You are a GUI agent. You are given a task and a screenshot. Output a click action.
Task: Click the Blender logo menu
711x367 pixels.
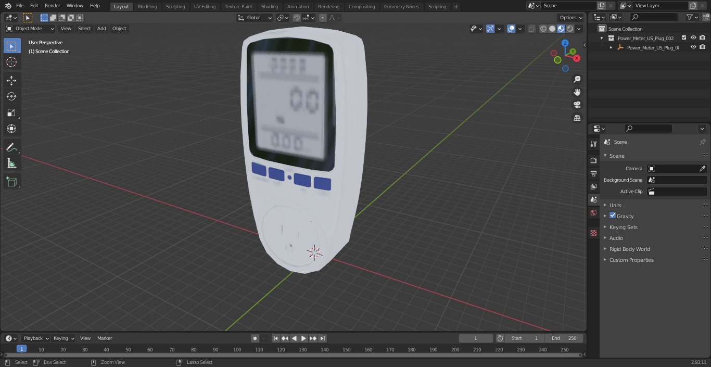pyautogui.click(x=8, y=6)
